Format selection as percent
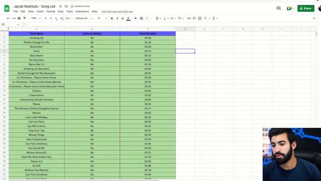321x181 pixels. [51, 19]
